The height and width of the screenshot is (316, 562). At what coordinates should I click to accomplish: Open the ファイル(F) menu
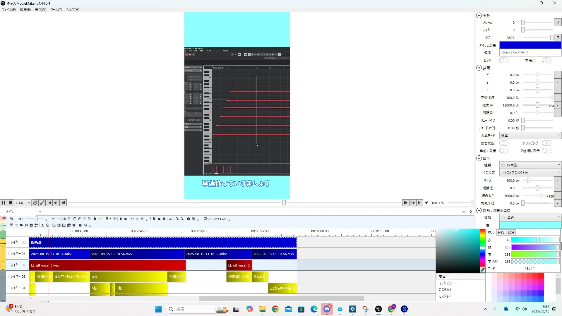click(9, 9)
